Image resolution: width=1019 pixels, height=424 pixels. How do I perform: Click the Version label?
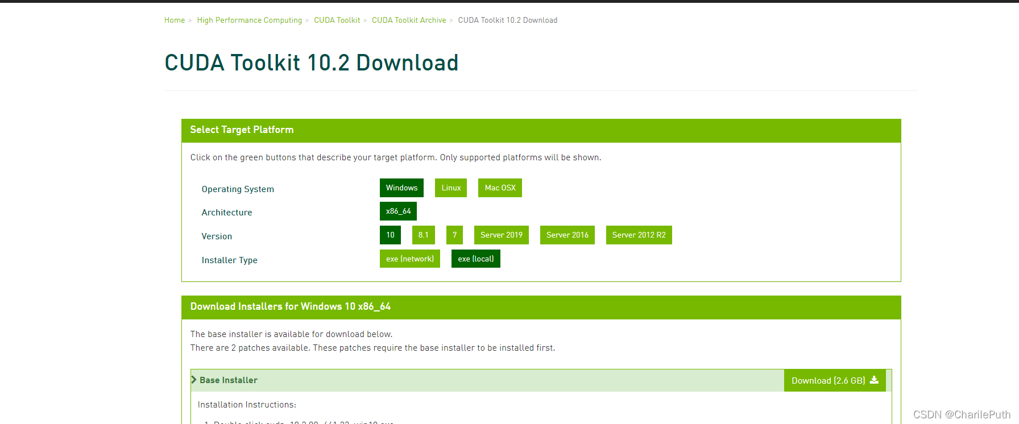point(217,236)
